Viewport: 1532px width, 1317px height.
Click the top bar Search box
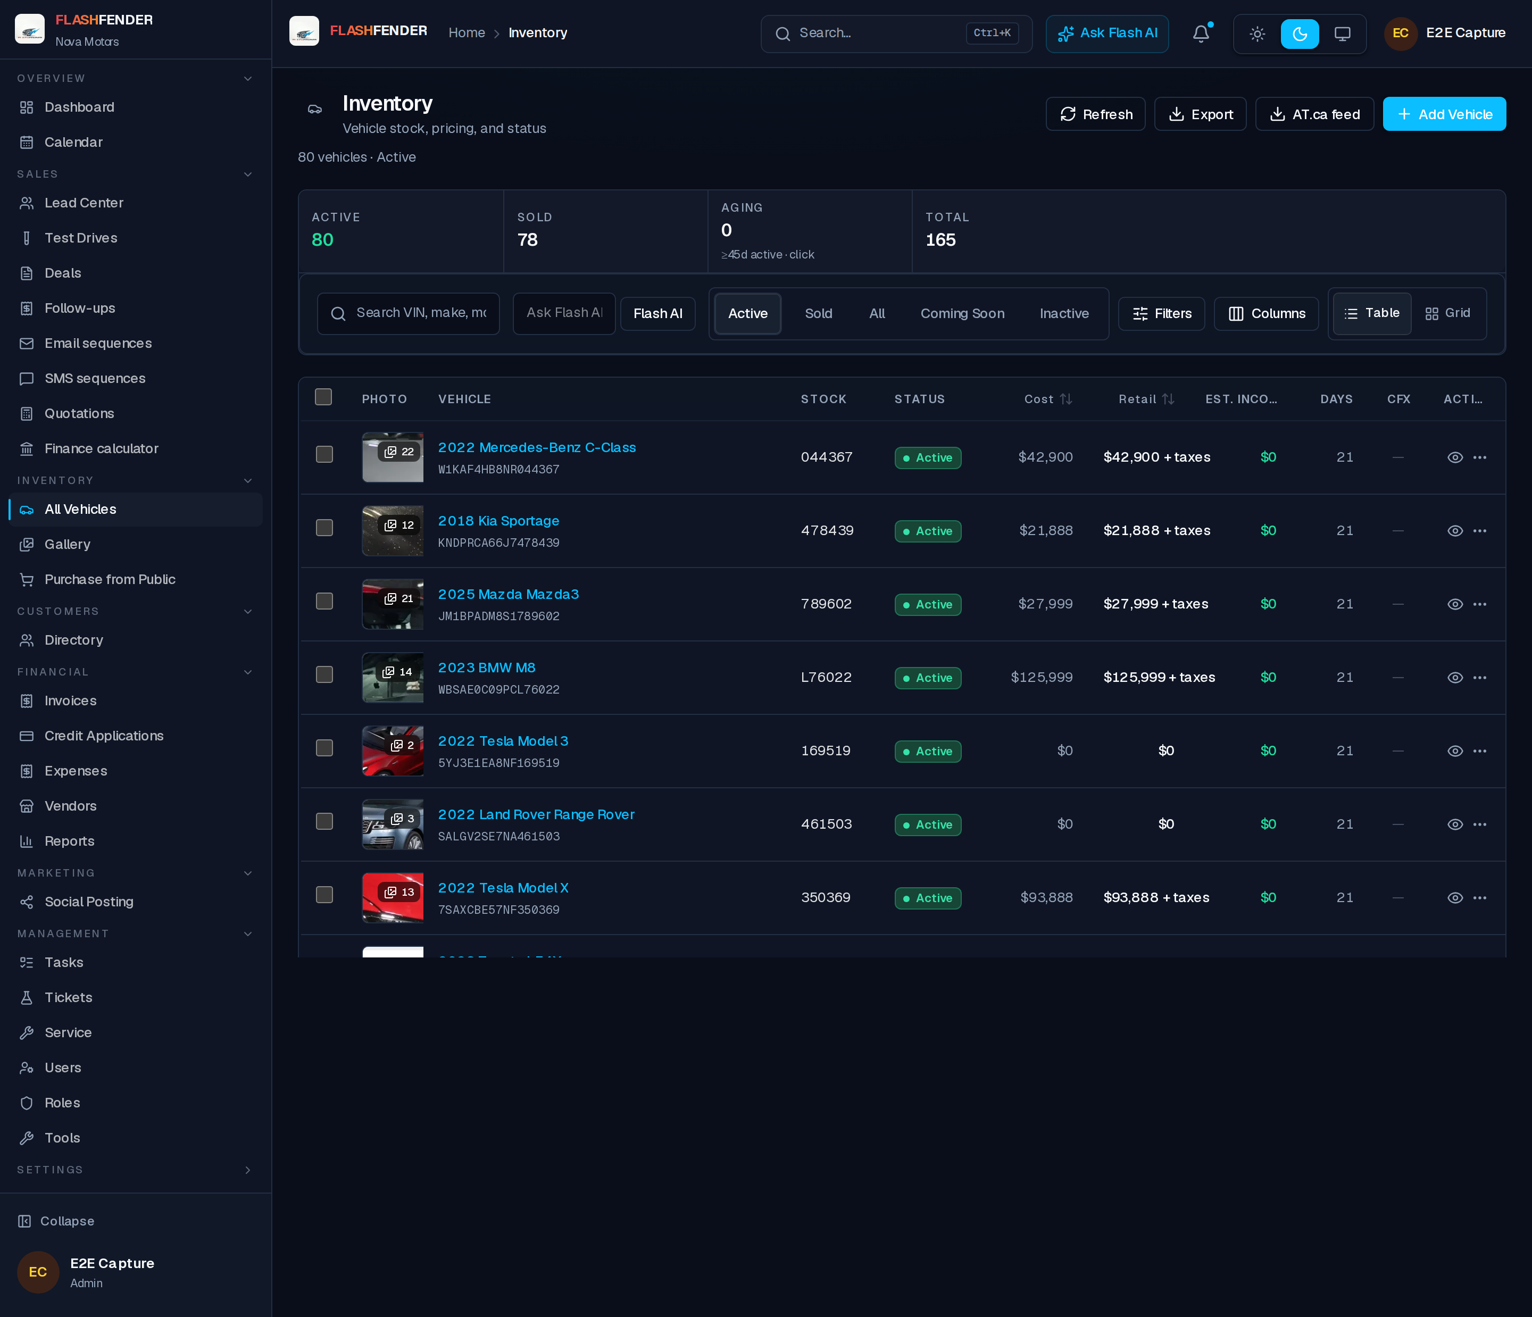point(896,34)
